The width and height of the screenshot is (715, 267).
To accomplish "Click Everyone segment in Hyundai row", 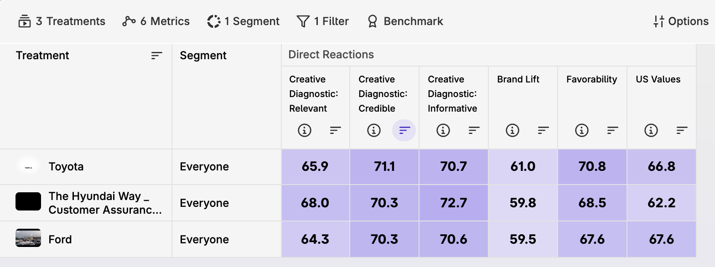I will 204,203.
